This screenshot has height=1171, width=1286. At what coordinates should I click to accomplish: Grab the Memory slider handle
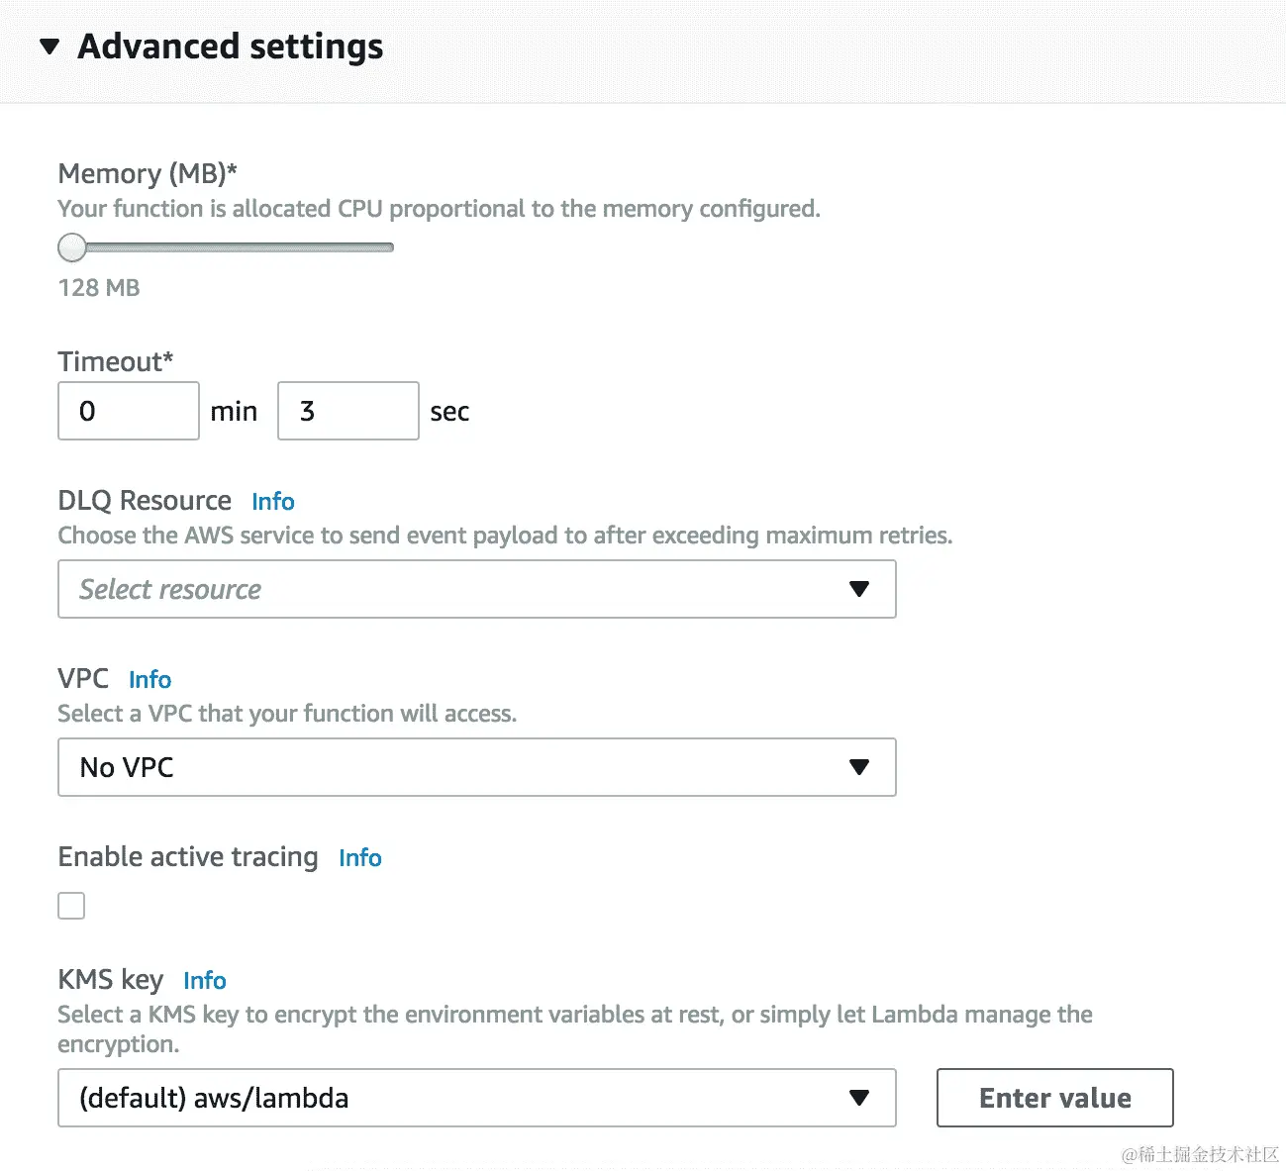[72, 247]
